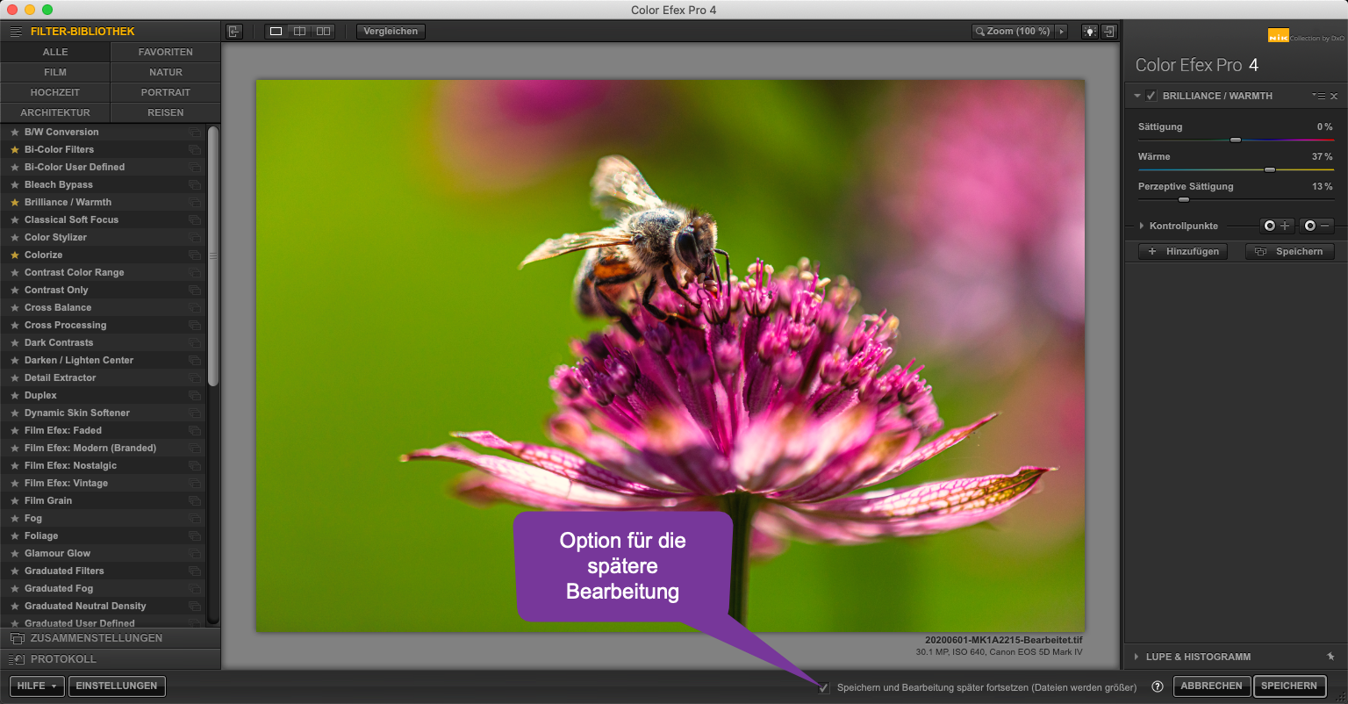
Task: Click the add negative control point button
Action: pyautogui.click(x=1316, y=226)
